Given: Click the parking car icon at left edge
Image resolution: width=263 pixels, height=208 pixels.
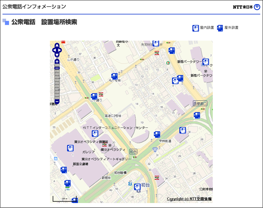Looking at the screenshot, I should 55,159.
